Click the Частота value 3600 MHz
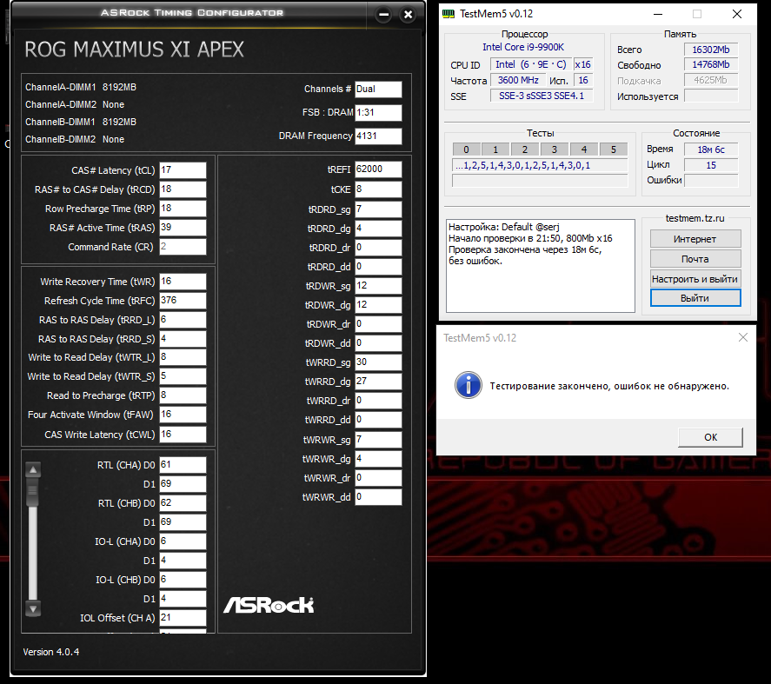This screenshot has width=771, height=684. [x=518, y=80]
